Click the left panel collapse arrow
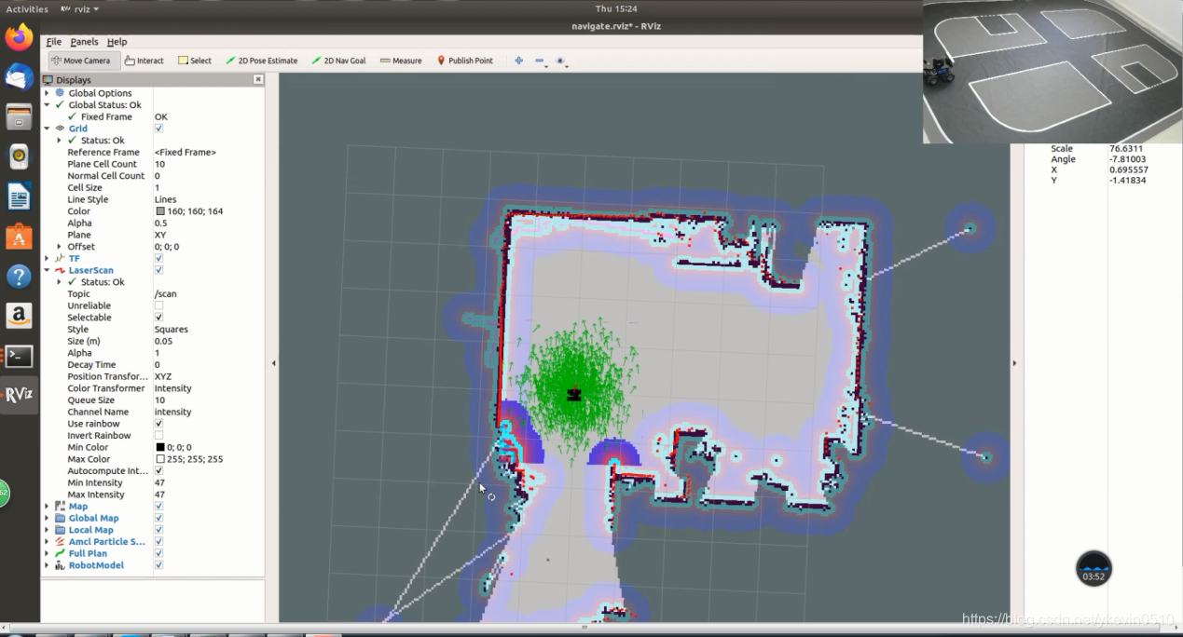The image size is (1183, 637). (273, 363)
